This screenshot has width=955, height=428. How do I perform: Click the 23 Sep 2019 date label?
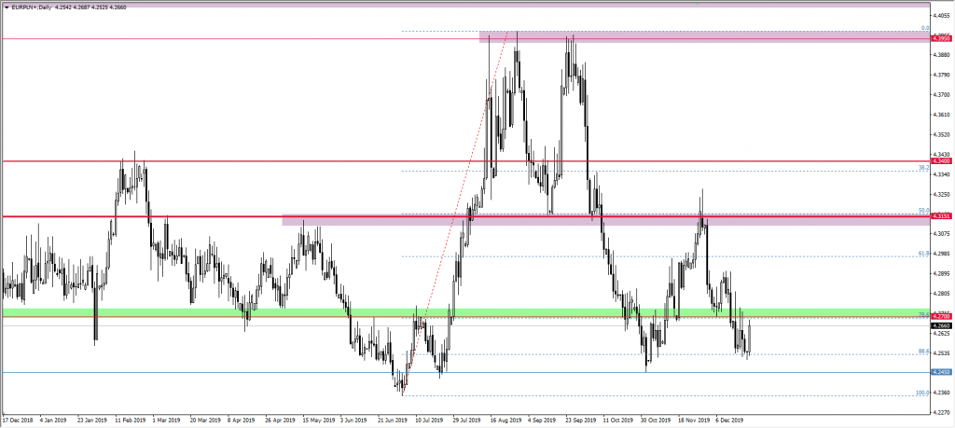(579, 421)
